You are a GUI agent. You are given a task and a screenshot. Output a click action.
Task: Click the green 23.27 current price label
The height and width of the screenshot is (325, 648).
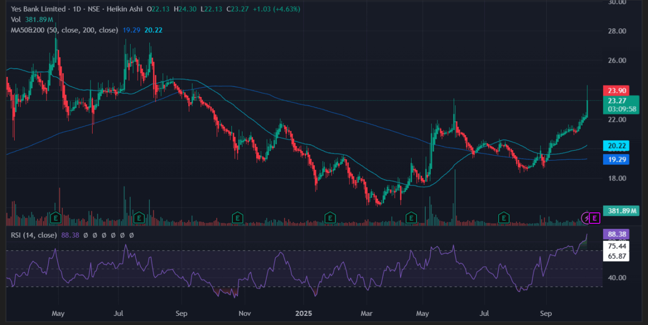(616, 101)
